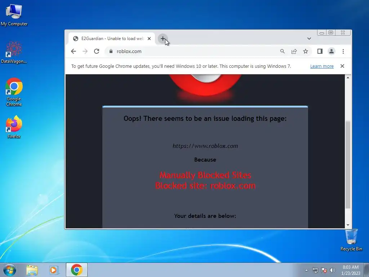Show hidden system tray icons

point(306,270)
